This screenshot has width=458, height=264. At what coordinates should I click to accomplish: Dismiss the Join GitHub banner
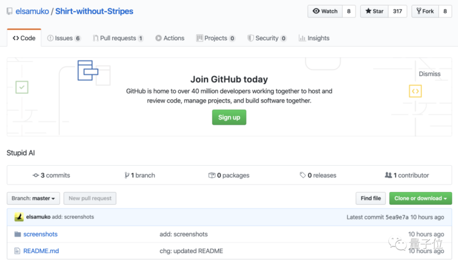point(429,74)
